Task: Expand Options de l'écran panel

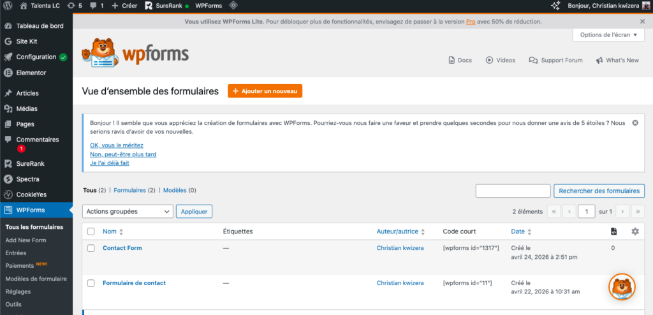Action: (608, 35)
